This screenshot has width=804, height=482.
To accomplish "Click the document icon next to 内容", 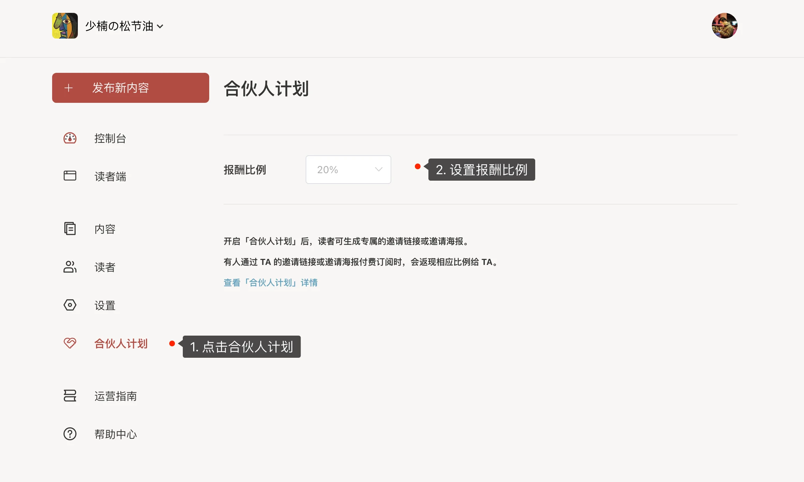I will (x=70, y=229).
